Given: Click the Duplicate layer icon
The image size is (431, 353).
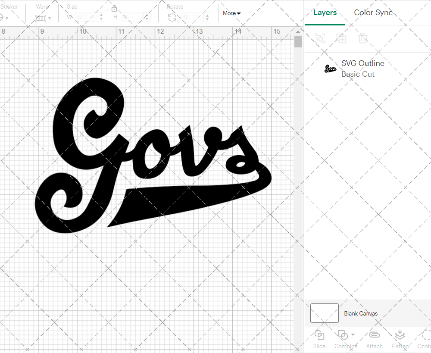Looking at the screenshot, I should point(341,38).
